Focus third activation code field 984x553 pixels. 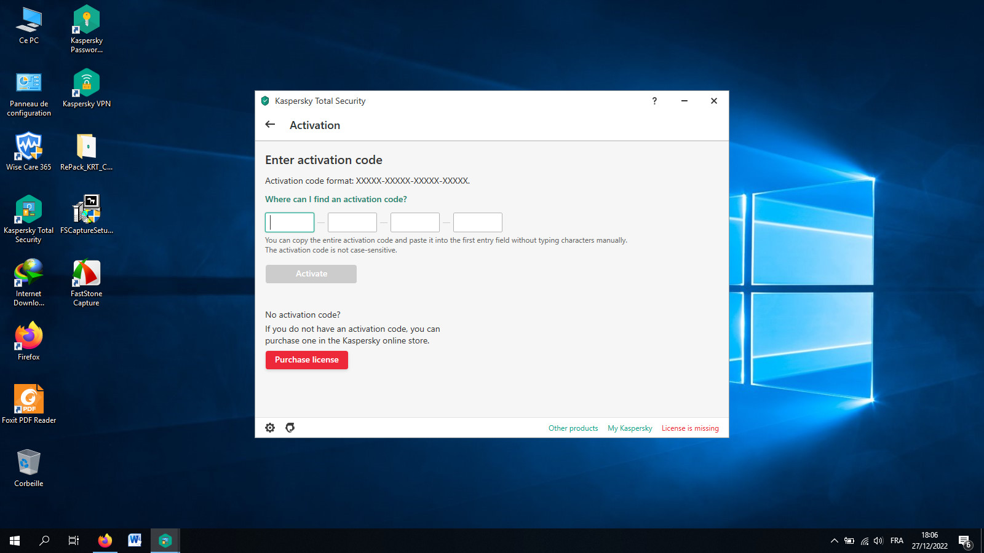pos(415,222)
